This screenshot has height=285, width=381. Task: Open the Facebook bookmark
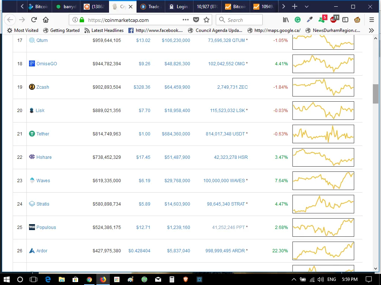[156, 30]
